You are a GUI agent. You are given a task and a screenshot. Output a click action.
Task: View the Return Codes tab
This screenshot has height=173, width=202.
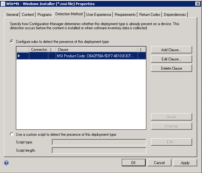click(150, 15)
